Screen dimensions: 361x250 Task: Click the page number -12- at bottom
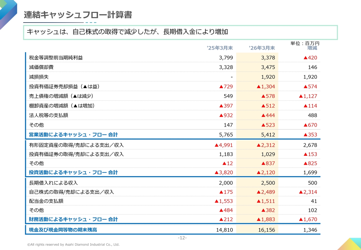tap(182, 238)
